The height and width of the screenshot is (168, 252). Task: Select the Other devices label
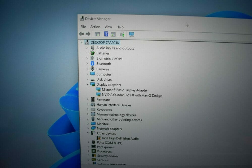click(106, 133)
